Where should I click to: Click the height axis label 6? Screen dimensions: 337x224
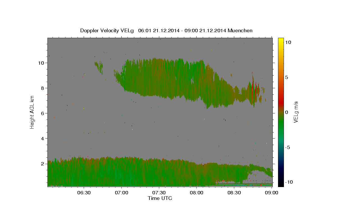coord(43,113)
